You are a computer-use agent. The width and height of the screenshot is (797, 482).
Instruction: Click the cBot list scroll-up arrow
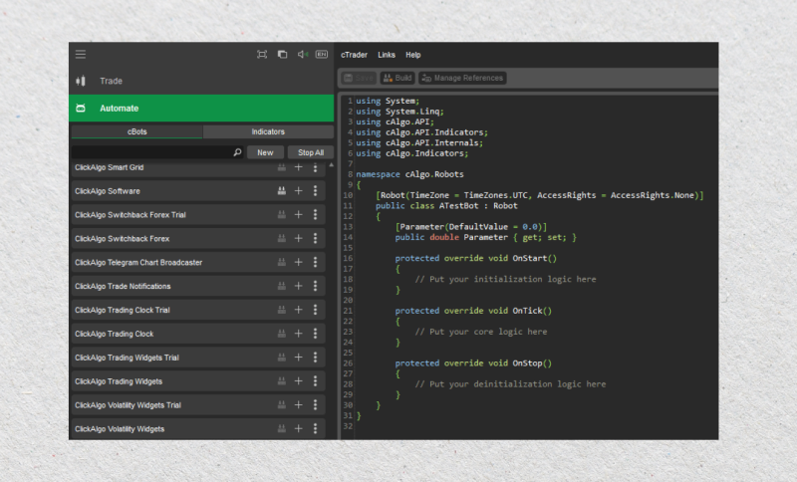(332, 165)
